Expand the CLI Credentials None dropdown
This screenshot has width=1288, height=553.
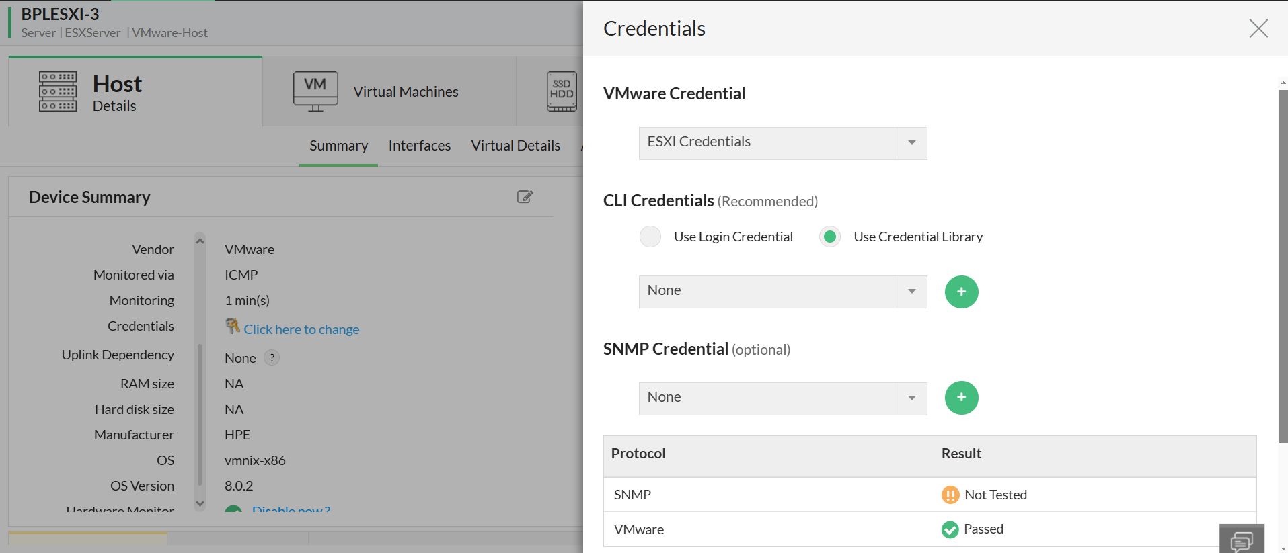(782, 292)
